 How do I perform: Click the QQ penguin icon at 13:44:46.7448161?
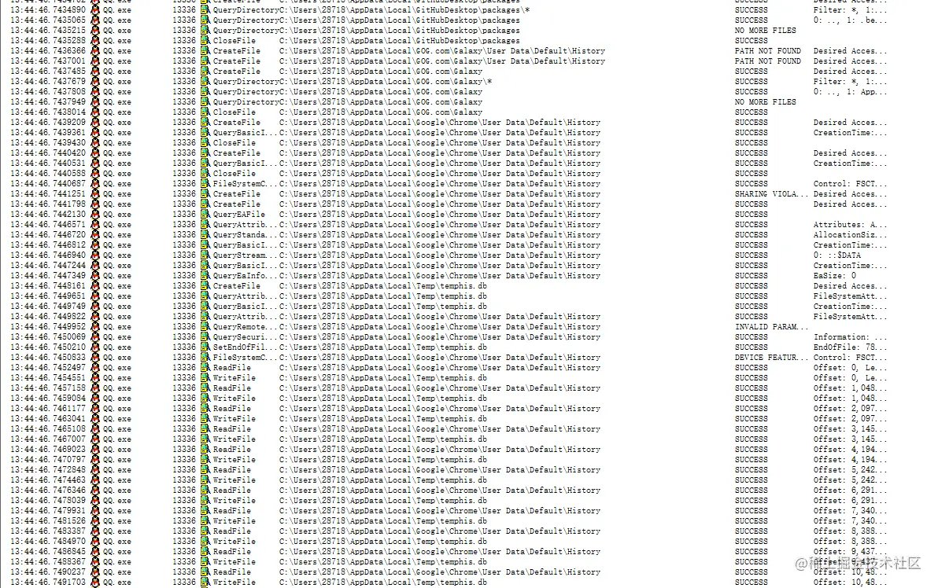(95, 286)
